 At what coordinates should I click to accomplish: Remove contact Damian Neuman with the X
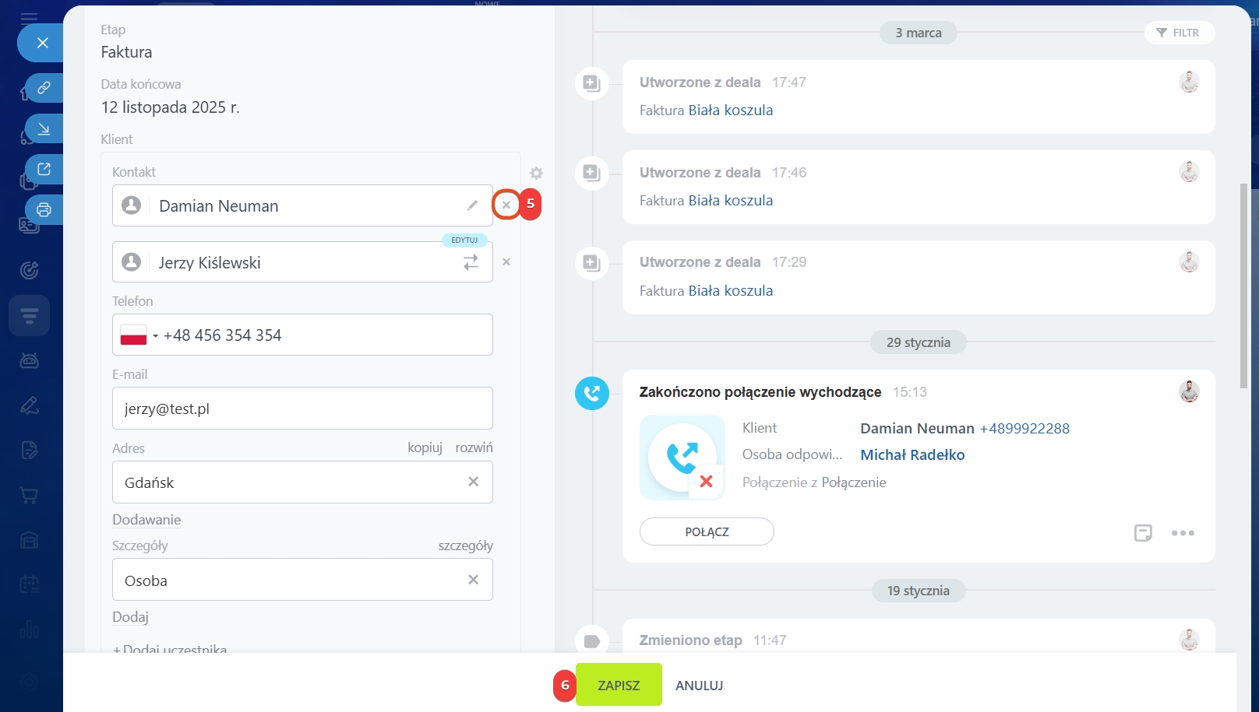pos(506,205)
